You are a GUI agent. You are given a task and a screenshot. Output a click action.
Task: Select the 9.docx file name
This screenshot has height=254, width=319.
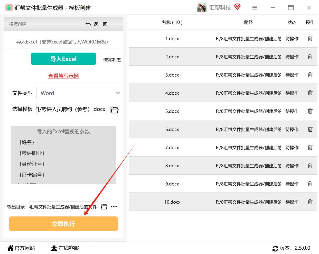pyautogui.click(x=172, y=184)
